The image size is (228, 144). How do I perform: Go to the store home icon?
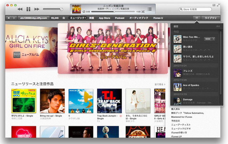pos(64,18)
